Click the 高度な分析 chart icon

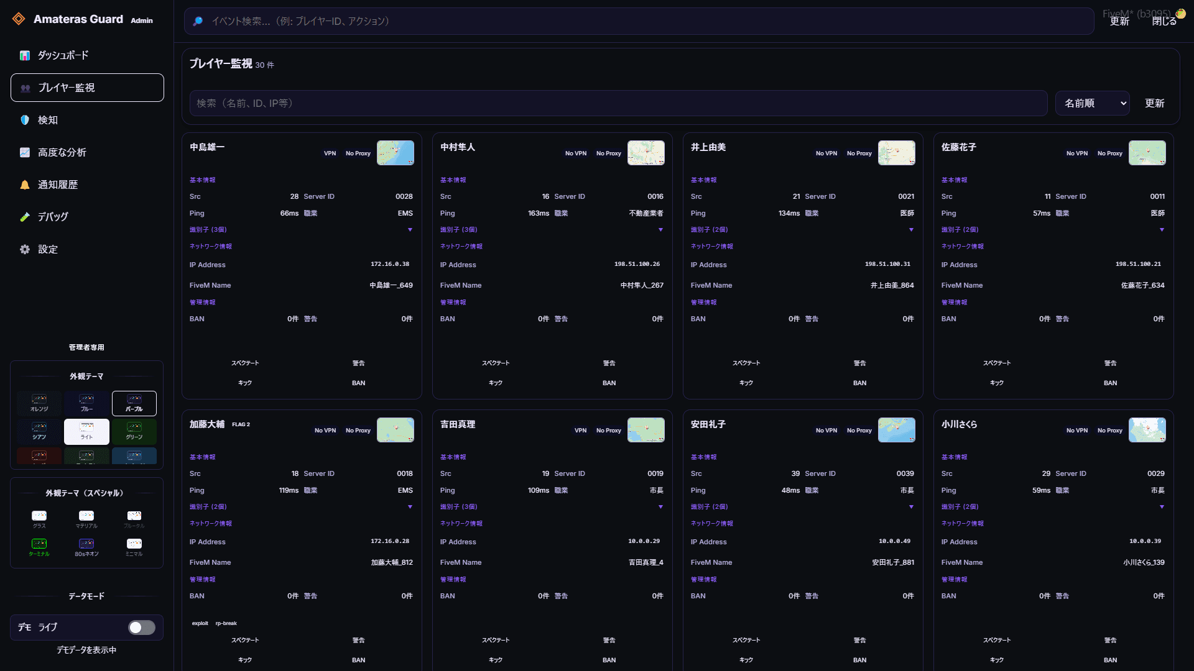(25, 152)
